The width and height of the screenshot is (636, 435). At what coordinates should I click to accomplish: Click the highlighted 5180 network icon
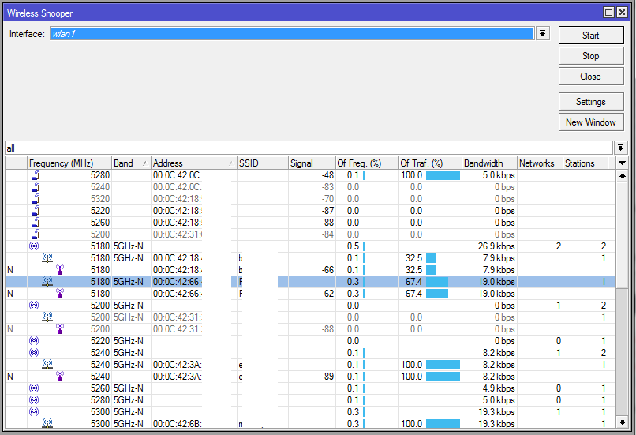pos(47,282)
